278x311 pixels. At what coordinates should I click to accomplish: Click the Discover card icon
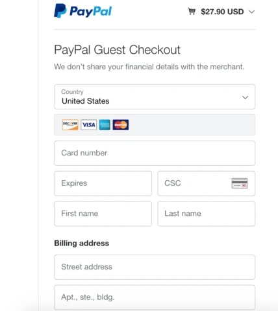[70, 124]
